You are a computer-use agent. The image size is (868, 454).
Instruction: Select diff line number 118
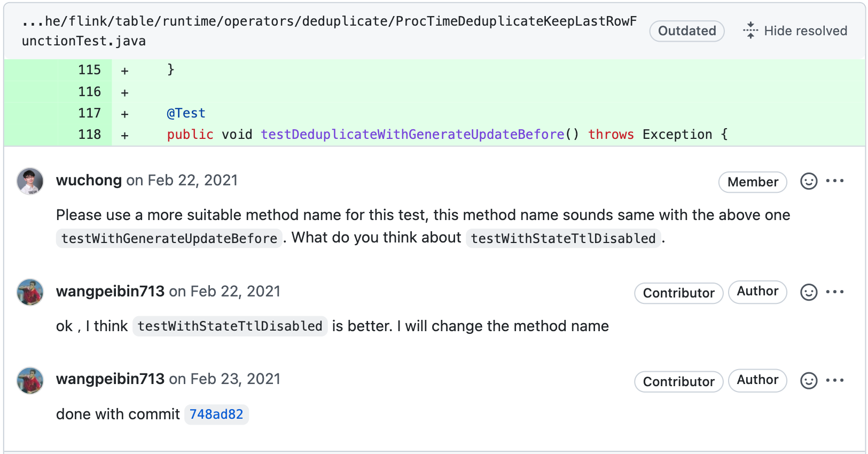89,135
